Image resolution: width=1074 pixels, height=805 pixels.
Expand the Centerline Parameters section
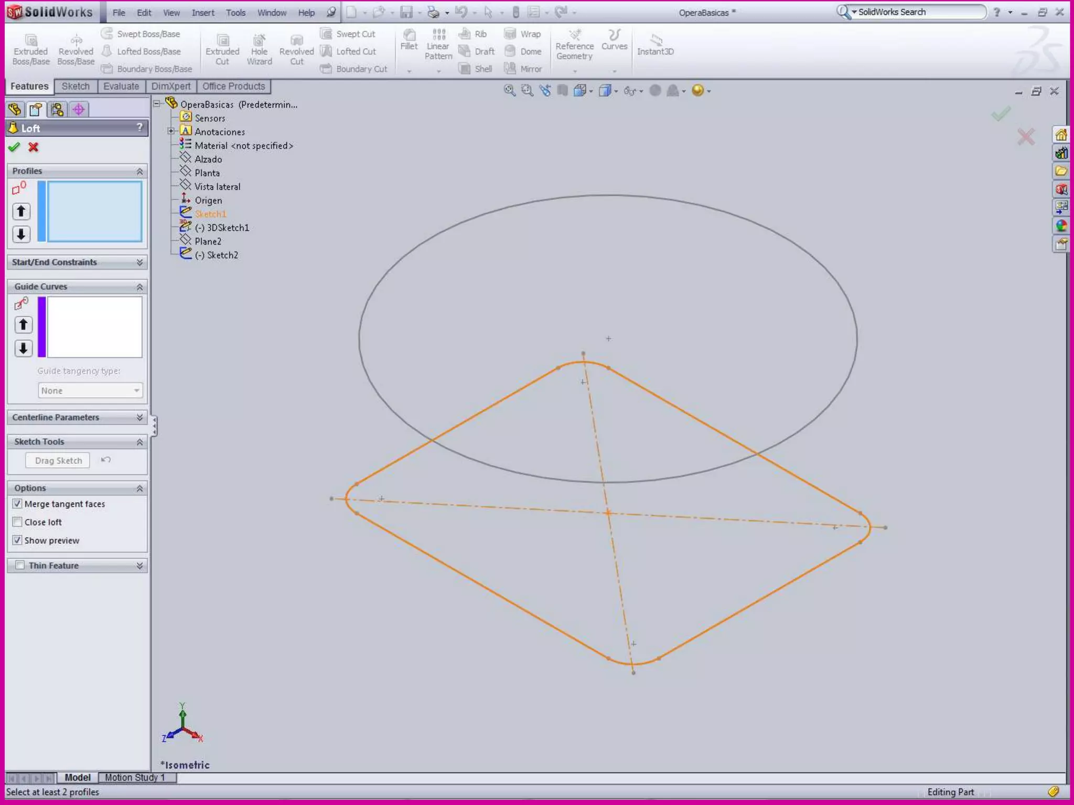[x=139, y=417]
